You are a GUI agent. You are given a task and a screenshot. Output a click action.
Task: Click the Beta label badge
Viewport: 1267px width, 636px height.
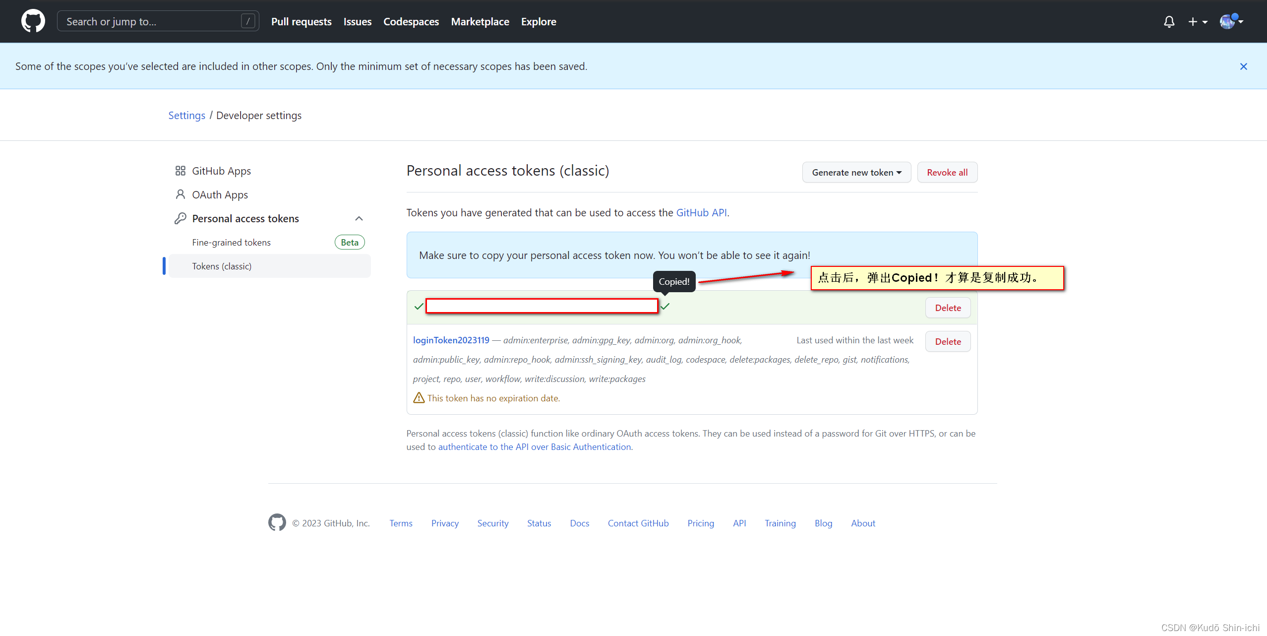point(350,243)
